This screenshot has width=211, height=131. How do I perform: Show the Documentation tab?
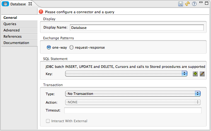16,43
